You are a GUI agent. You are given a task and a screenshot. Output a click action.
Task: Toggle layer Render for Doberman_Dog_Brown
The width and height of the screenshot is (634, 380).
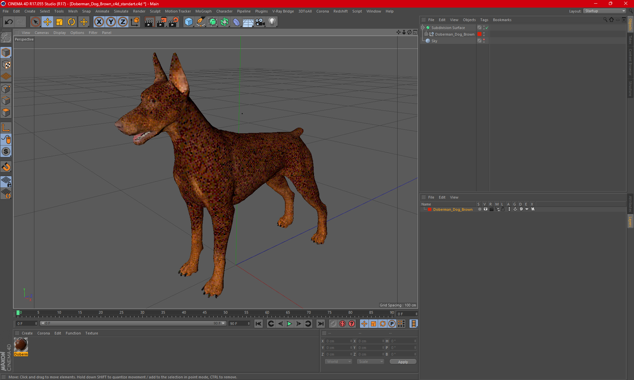click(491, 209)
